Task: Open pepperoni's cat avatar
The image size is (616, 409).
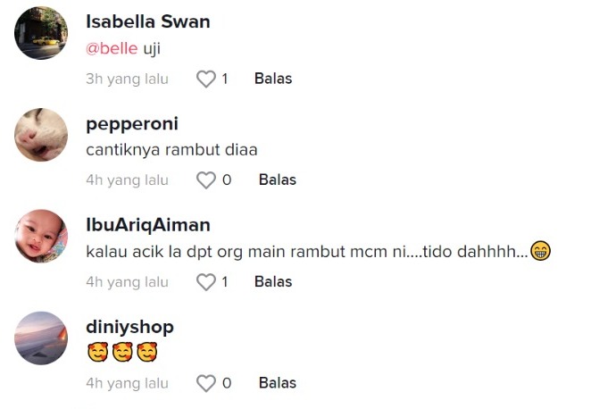Action: point(41,135)
